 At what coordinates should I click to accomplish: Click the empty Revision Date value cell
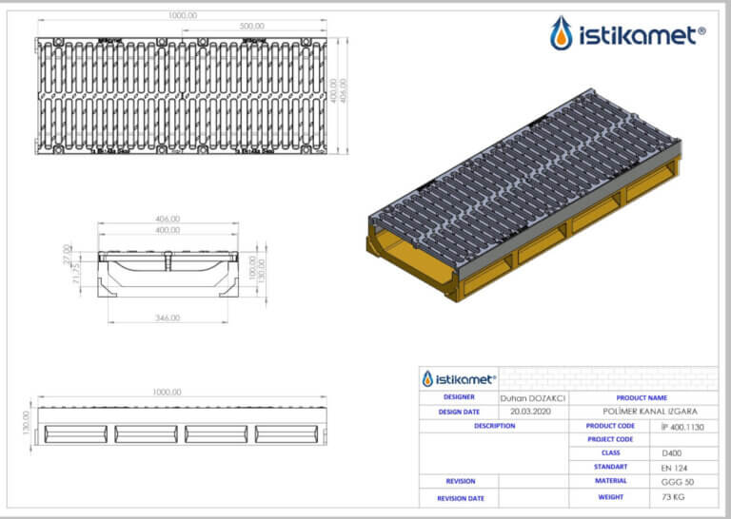531,497
